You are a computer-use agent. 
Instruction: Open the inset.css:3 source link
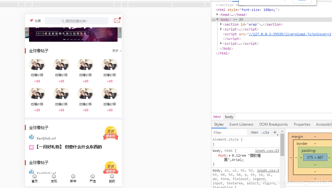pyautogui.click(x=268, y=170)
